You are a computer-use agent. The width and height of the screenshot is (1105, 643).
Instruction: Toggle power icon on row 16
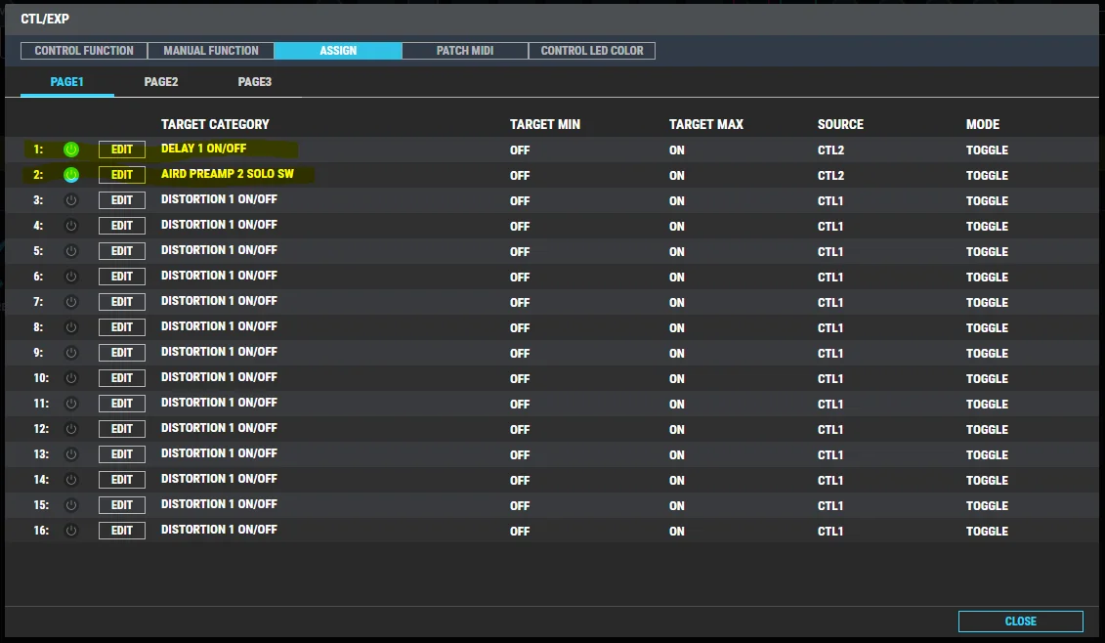point(70,531)
